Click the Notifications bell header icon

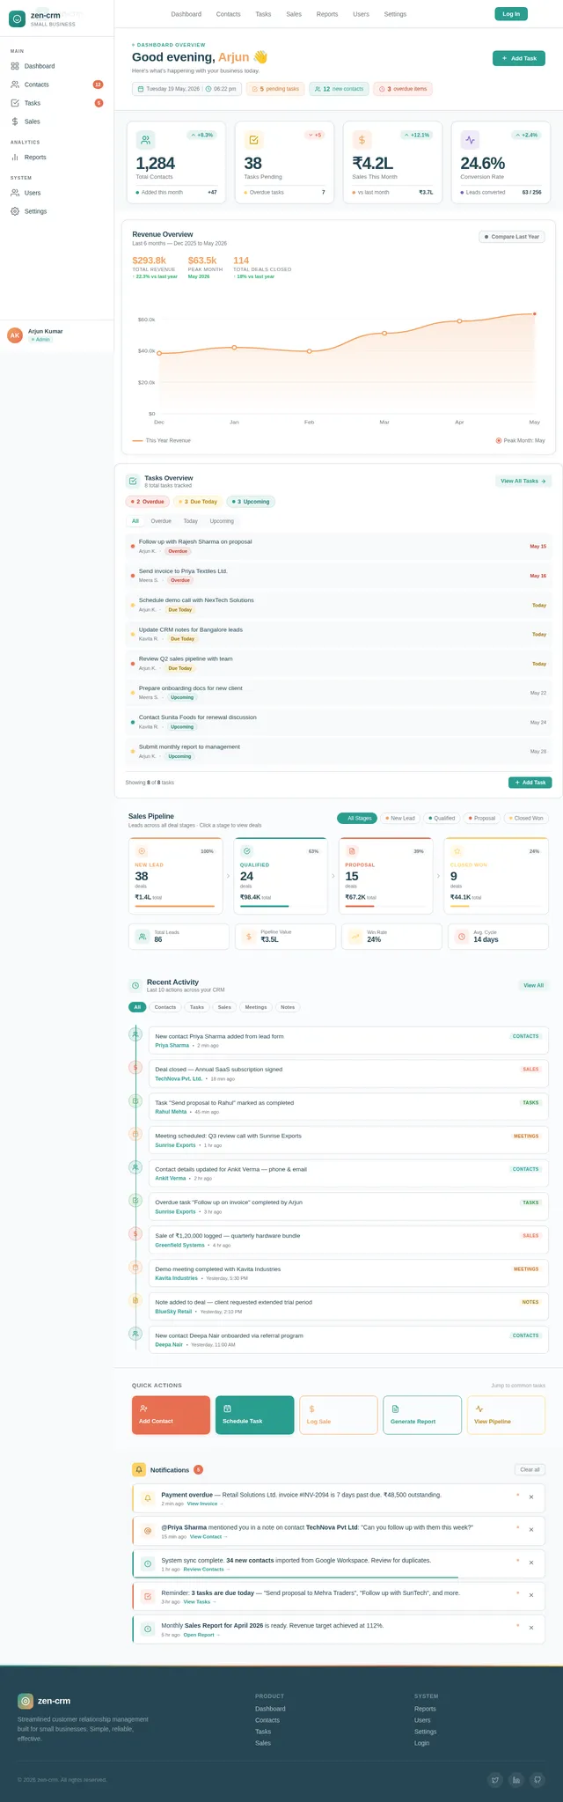pyautogui.click(x=138, y=1469)
